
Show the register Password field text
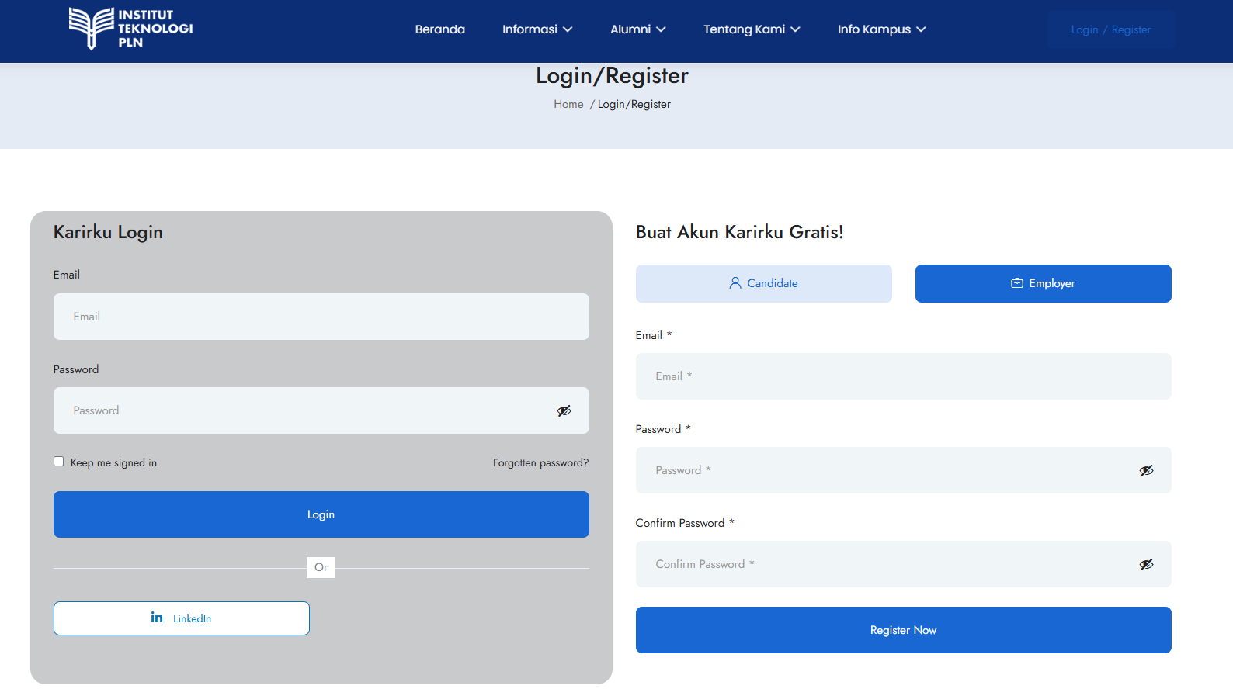[x=1146, y=470]
